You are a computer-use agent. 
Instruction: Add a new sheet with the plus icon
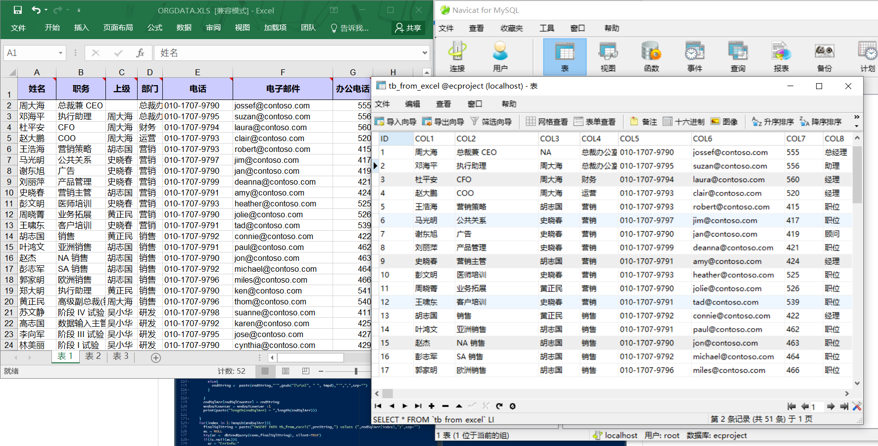156,357
